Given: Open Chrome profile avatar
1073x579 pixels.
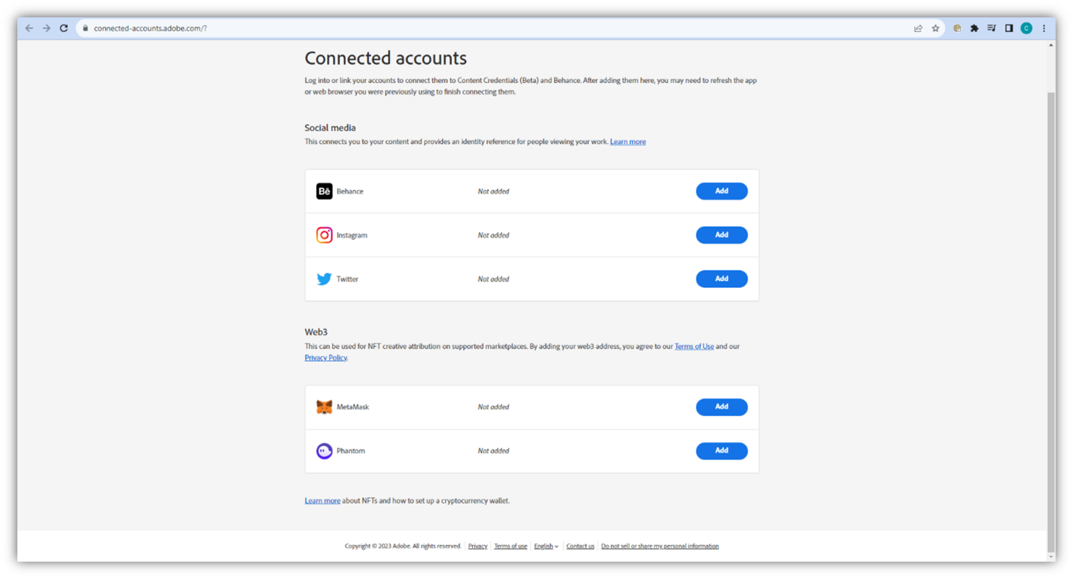Looking at the screenshot, I should click(1026, 28).
